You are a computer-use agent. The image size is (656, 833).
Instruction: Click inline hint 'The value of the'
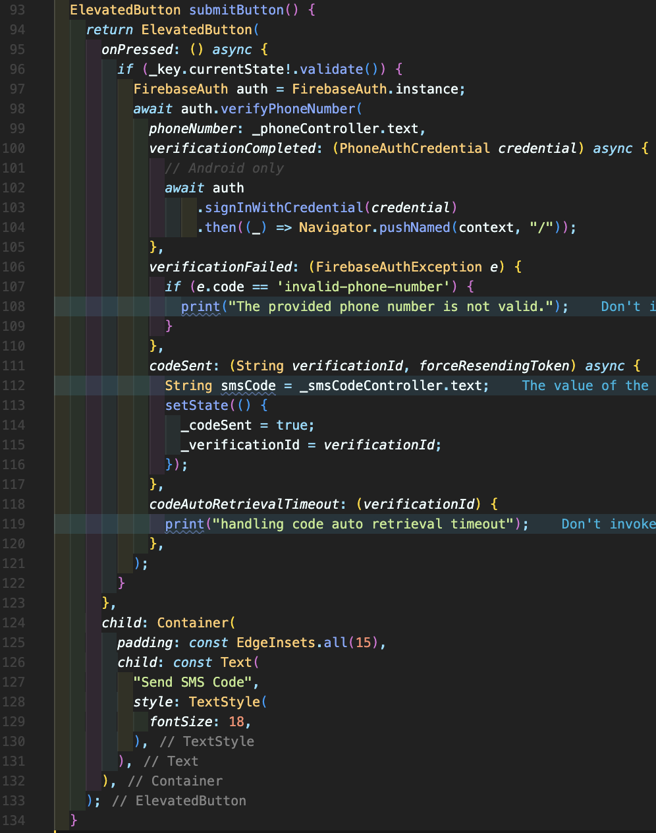coord(586,386)
